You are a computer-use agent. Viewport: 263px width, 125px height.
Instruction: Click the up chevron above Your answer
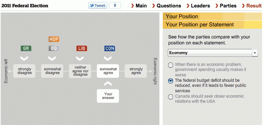click(108, 84)
